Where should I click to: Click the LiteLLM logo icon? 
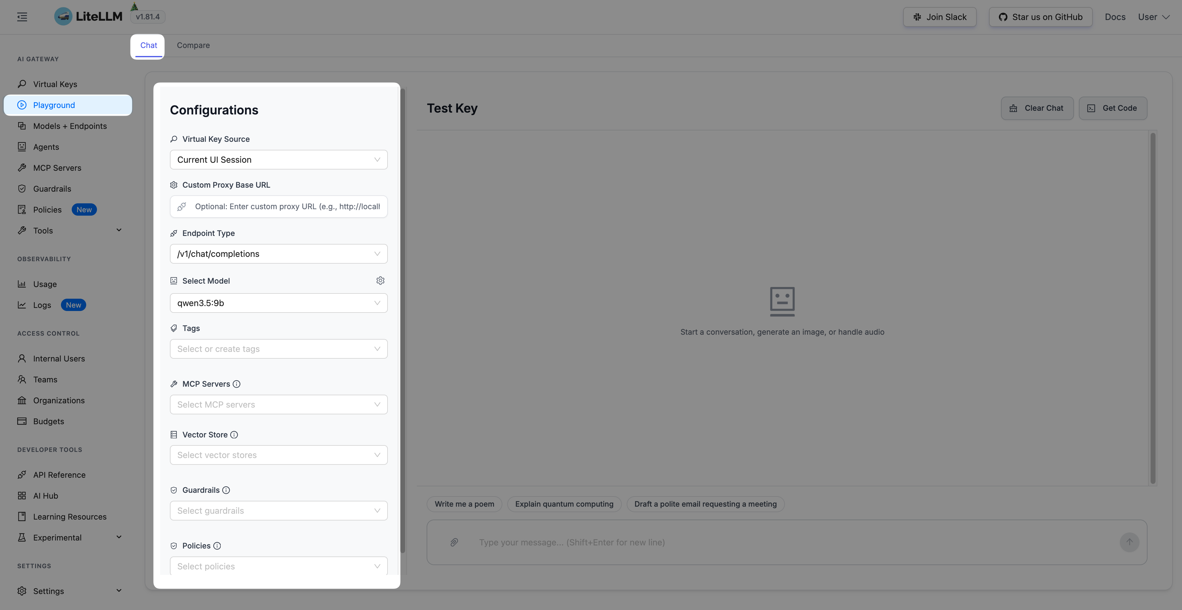tap(63, 17)
